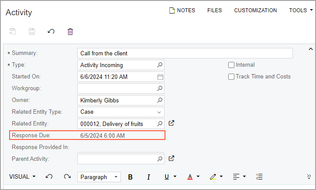Open the Paragraph style dropdown
The image size is (316, 190).
pyautogui.click(x=116, y=177)
